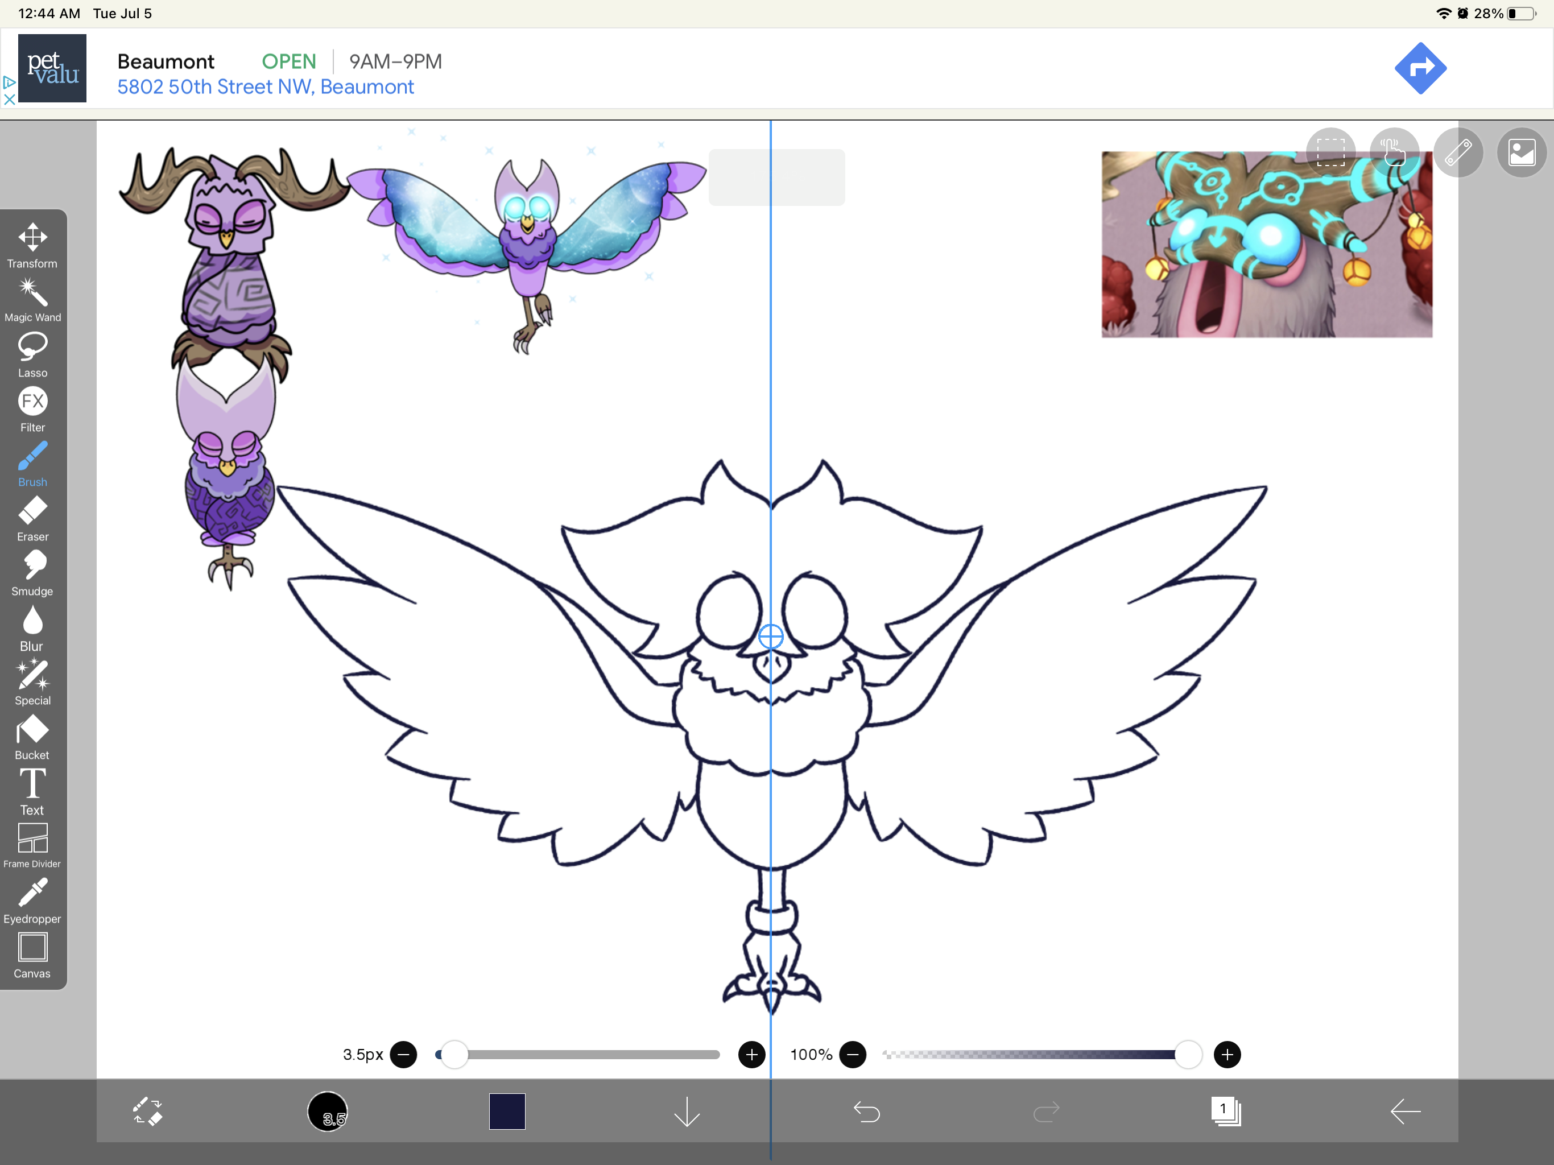The height and width of the screenshot is (1165, 1554).
Task: Tap the ad directions arrow
Action: [1420, 68]
